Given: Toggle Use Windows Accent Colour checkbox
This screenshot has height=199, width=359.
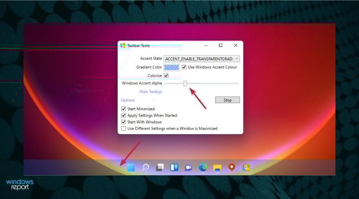Looking at the screenshot, I should click(x=184, y=67).
